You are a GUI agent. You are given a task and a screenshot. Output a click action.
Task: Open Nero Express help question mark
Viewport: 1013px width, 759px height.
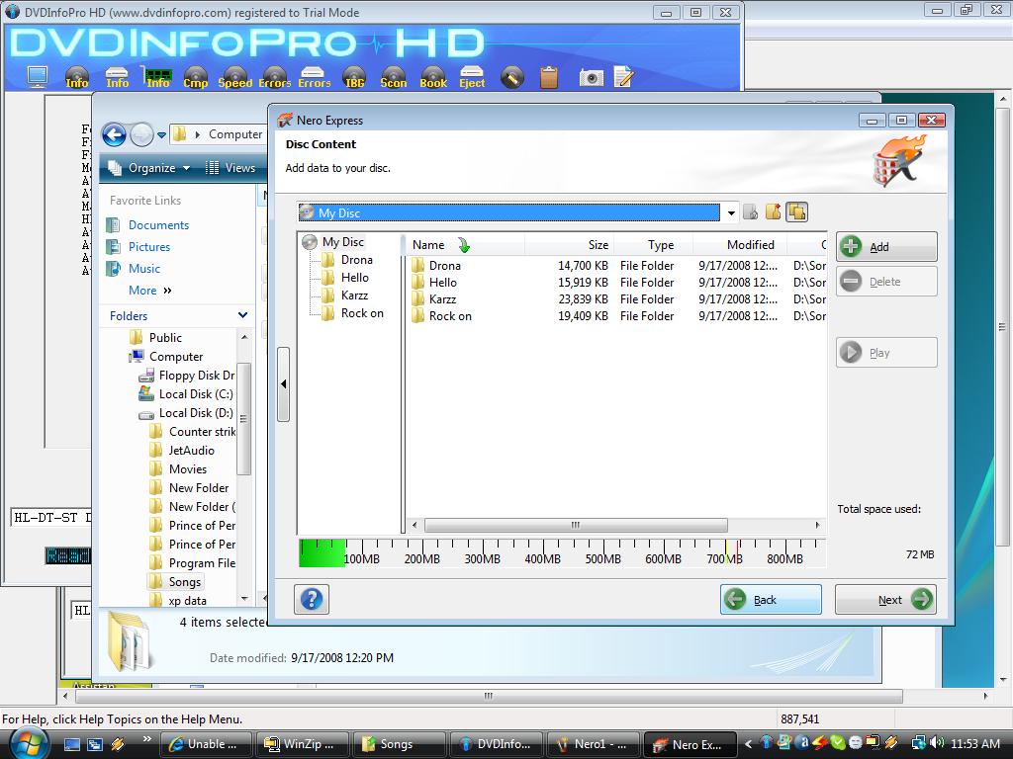[312, 599]
